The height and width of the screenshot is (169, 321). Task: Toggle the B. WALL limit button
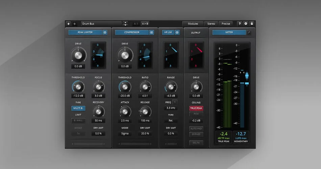[x=78, y=120]
